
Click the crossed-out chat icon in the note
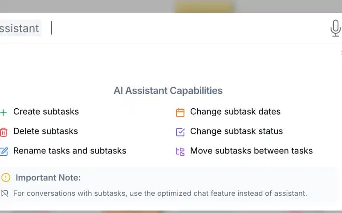click(4, 193)
